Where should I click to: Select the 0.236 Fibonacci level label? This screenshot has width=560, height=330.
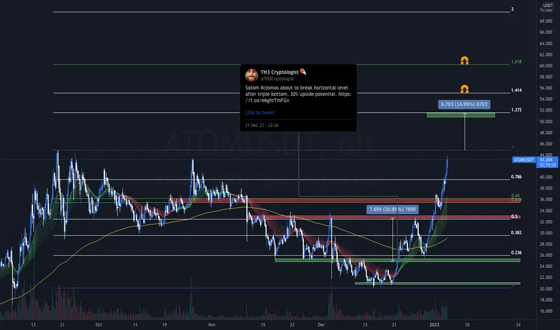pos(516,253)
